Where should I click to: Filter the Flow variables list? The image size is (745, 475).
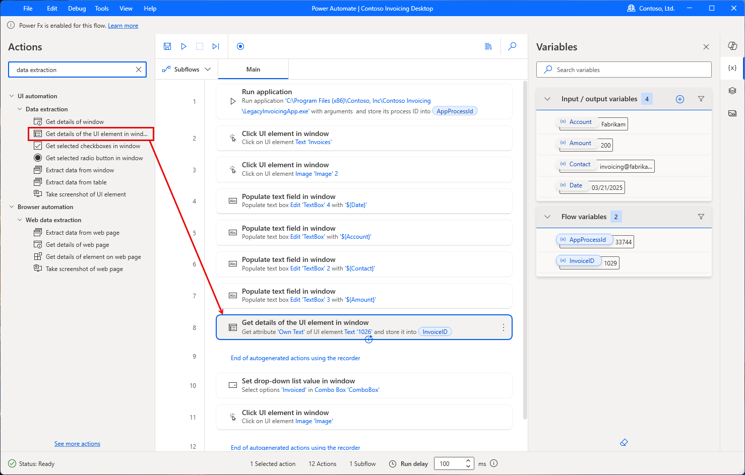(701, 217)
